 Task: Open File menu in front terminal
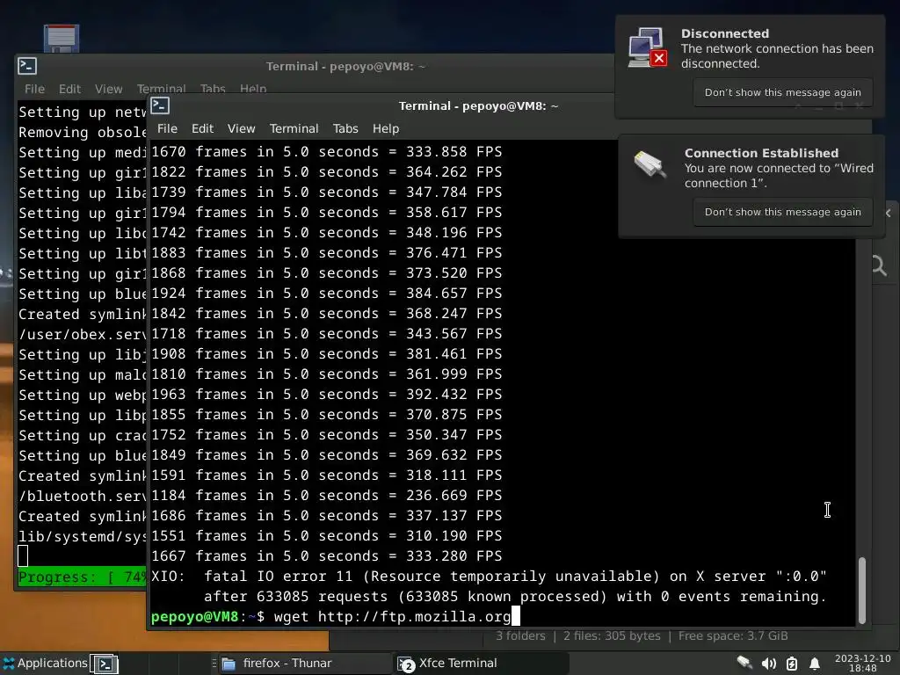tap(167, 128)
